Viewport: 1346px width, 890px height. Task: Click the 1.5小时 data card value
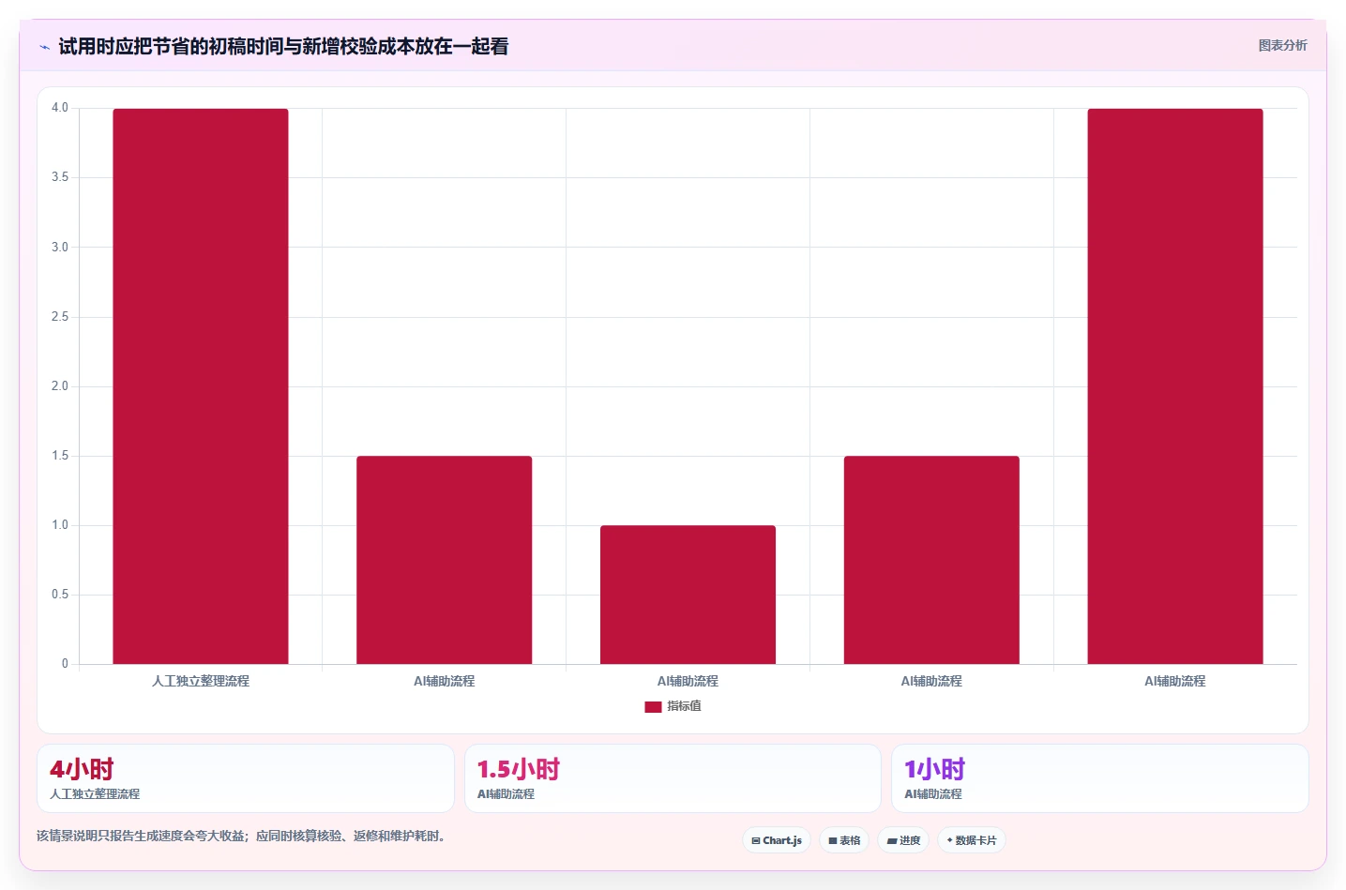click(x=519, y=769)
